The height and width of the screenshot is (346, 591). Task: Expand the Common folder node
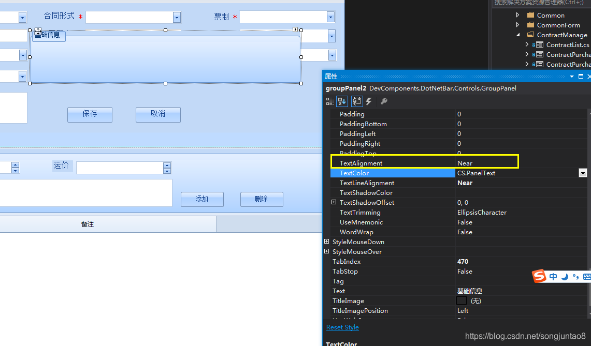(x=518, y=15)
